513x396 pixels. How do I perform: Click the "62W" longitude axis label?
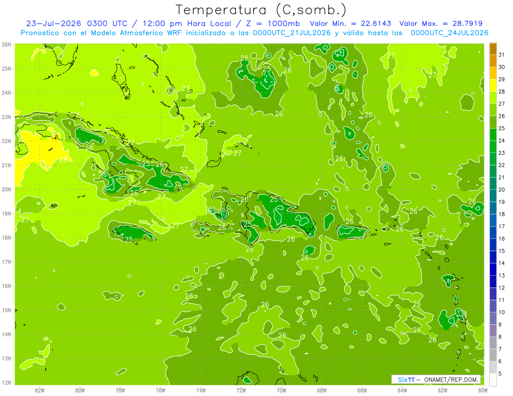pyautogui.click(x=442, y=390)
